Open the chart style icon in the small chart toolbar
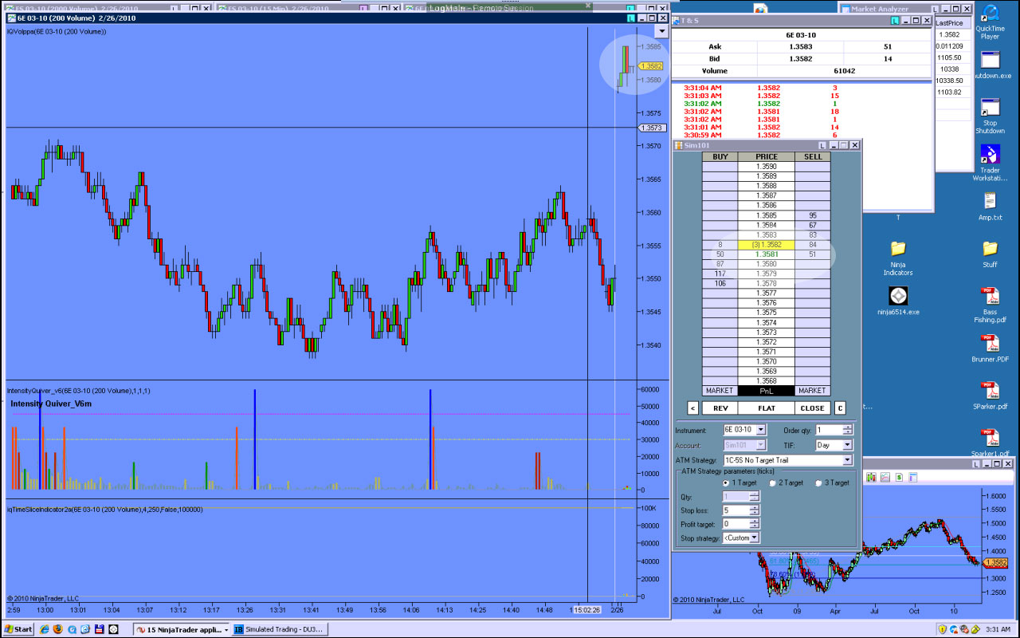Viewport: 1020px width, 638px height. point(869,477)
